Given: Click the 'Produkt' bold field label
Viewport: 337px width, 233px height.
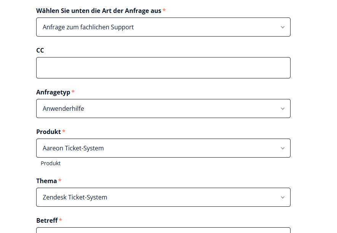Looking at the screenshot, I should point(48,132).
